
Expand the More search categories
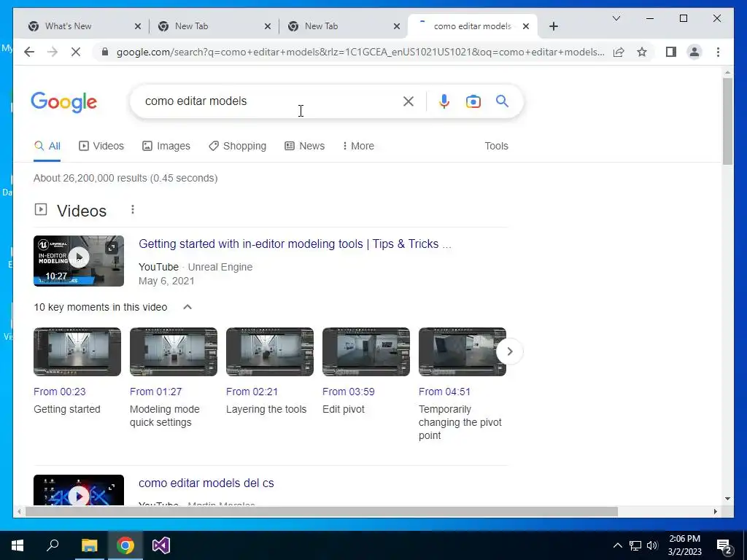(358, 146)
